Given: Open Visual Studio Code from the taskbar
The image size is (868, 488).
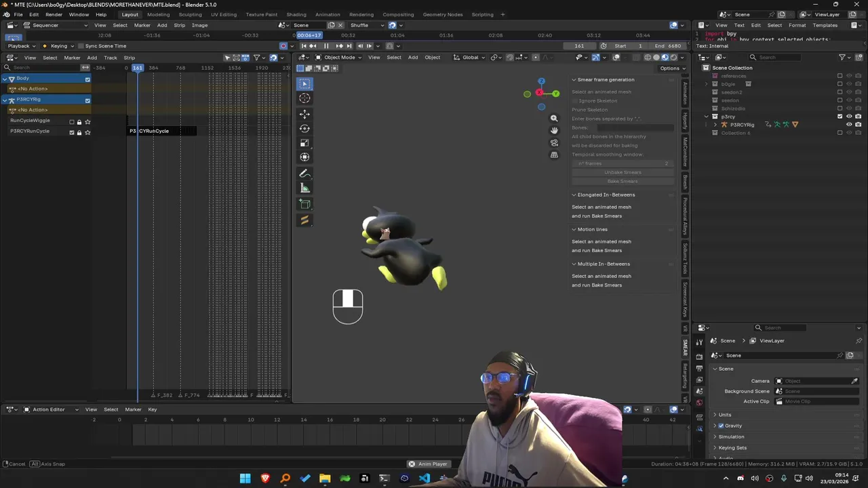Looking at the screenshot, I should (425, 479).
